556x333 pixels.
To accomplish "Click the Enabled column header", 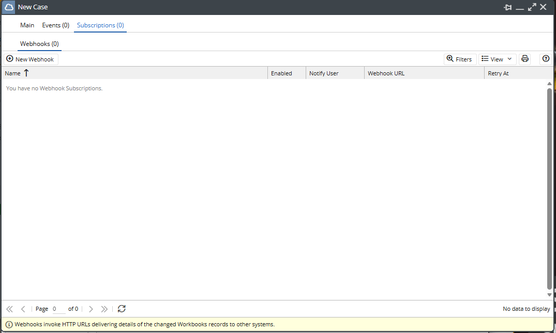I will coord(281,73).
